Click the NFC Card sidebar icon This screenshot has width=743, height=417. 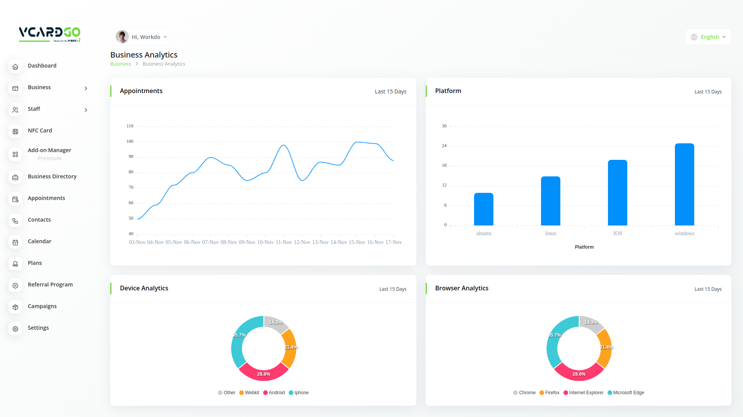point(15,131)
